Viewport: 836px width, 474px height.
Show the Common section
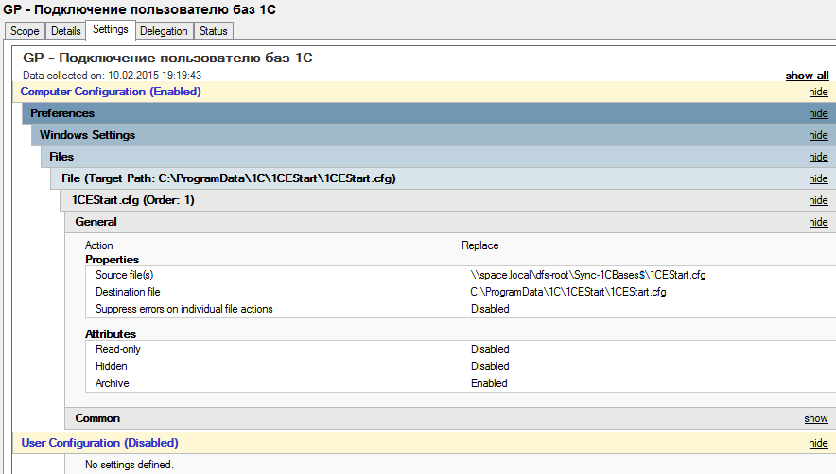(x=816, y=418)
